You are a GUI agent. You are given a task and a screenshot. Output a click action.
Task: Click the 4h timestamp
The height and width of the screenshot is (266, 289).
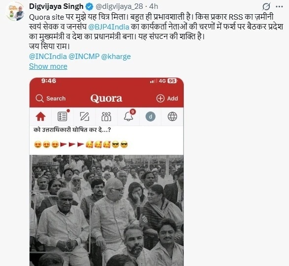click(x=154, y=6)
